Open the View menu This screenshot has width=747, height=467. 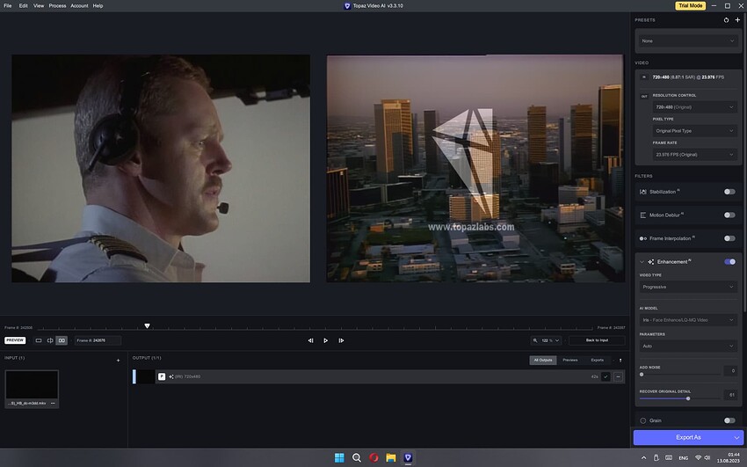39,6
